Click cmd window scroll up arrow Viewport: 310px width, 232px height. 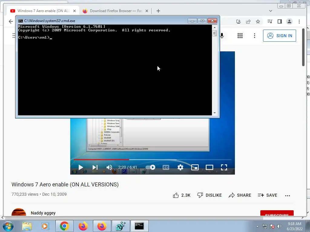coord(215,27)
